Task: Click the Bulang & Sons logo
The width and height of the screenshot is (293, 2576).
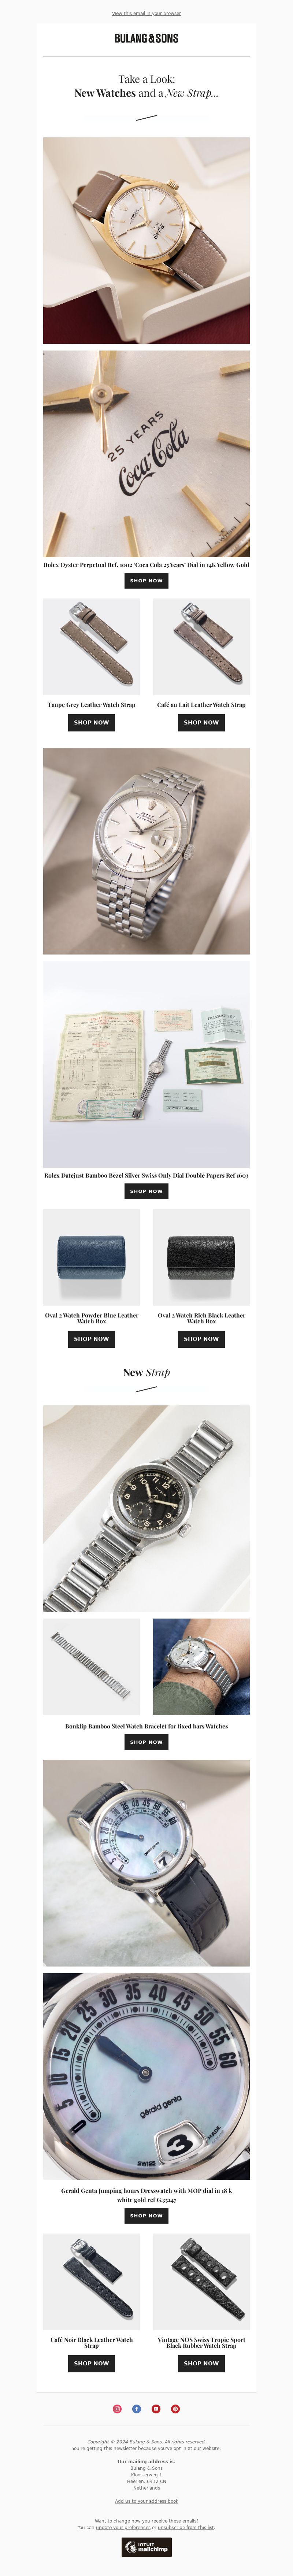Action: pyautogui.click(x=146, y=38)
